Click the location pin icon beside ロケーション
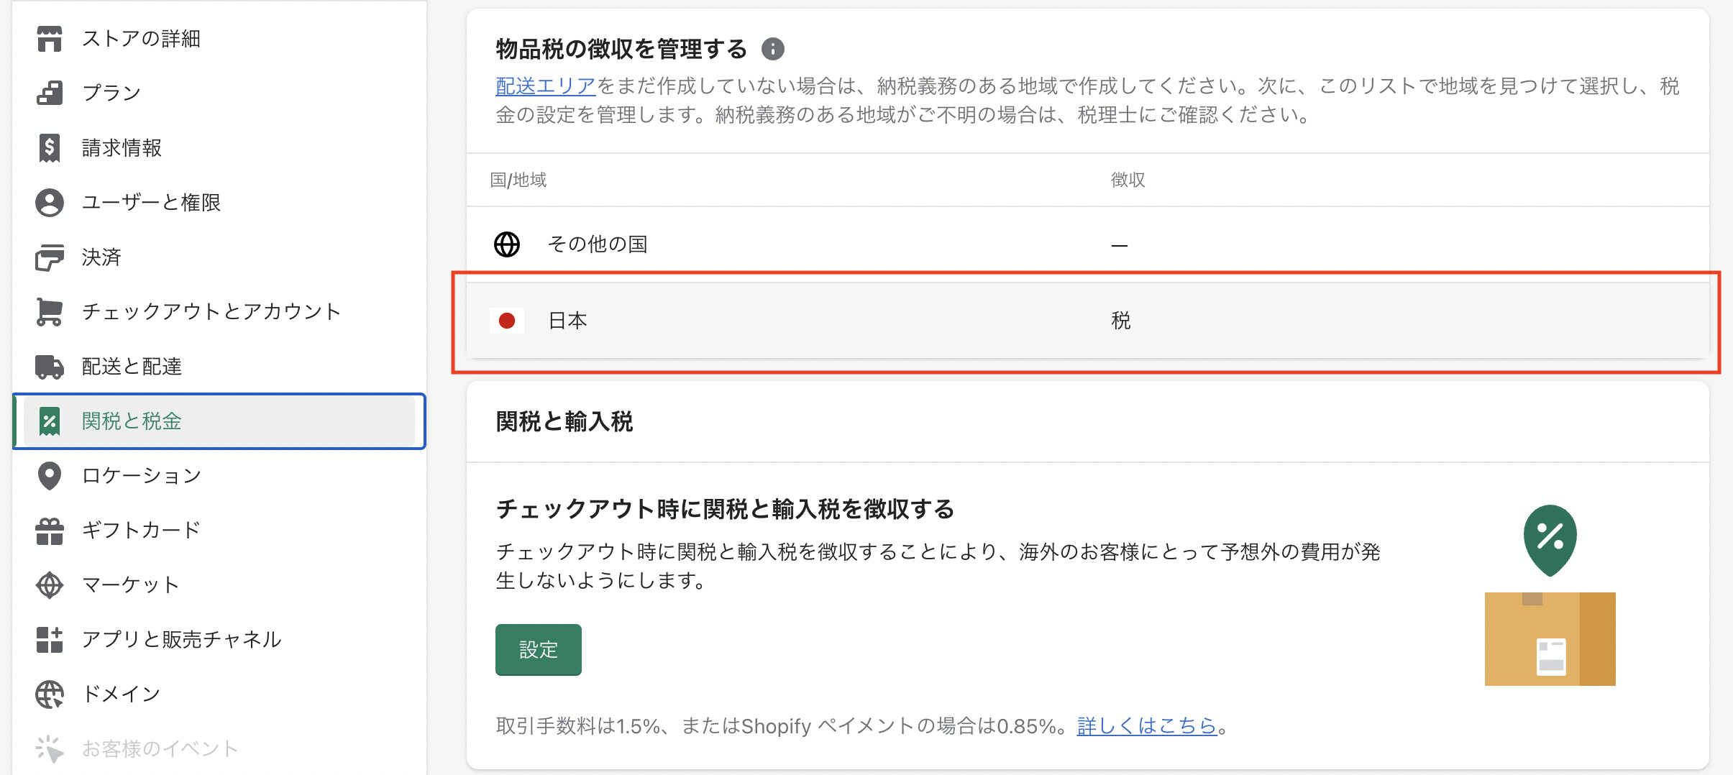Image resolution: width=1733 pixels, height=775 pixels. click(49, 476)
